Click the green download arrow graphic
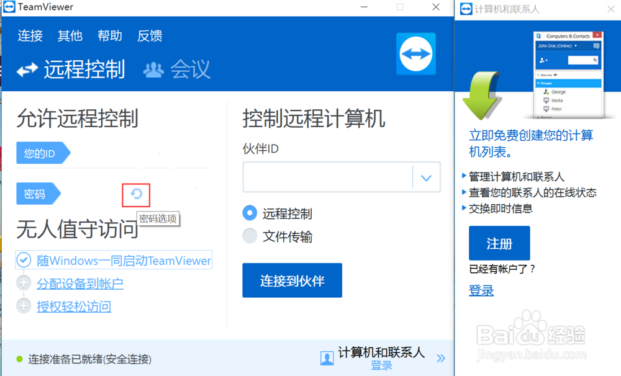The height and width of the screenshot is (376, 621). pyautogui.click(x=481, y=96)
